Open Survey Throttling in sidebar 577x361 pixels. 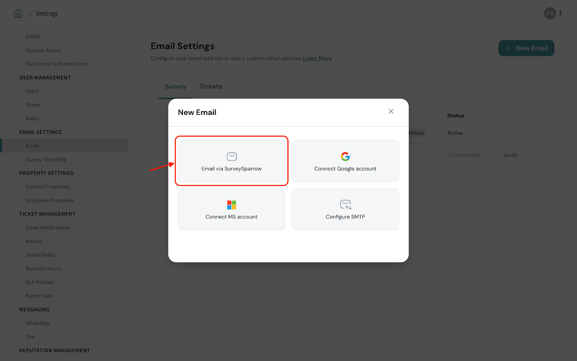pos(46,160)
